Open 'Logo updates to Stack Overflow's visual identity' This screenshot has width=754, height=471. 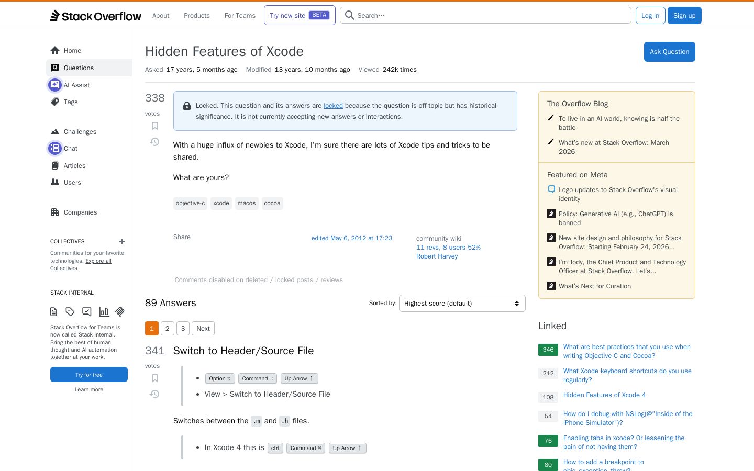tap(618, 194)
